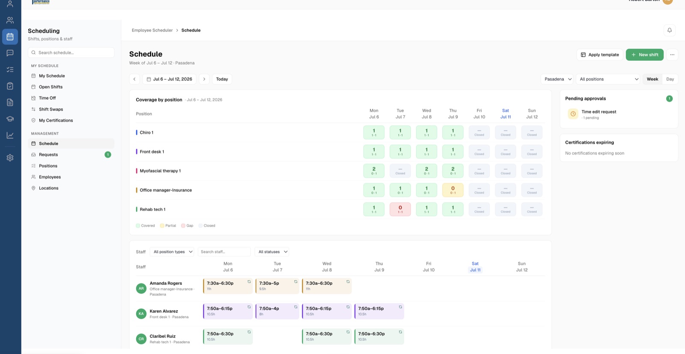This screenshot has height=354, width=685.
Task: Open the chat messages icon in left rail
Action: coord(10,53)
